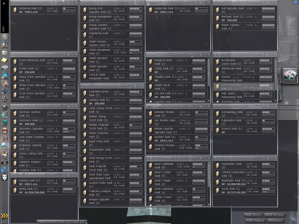Select the Mining Rank skill row
The image size is (299, 224).
point(44,191)
